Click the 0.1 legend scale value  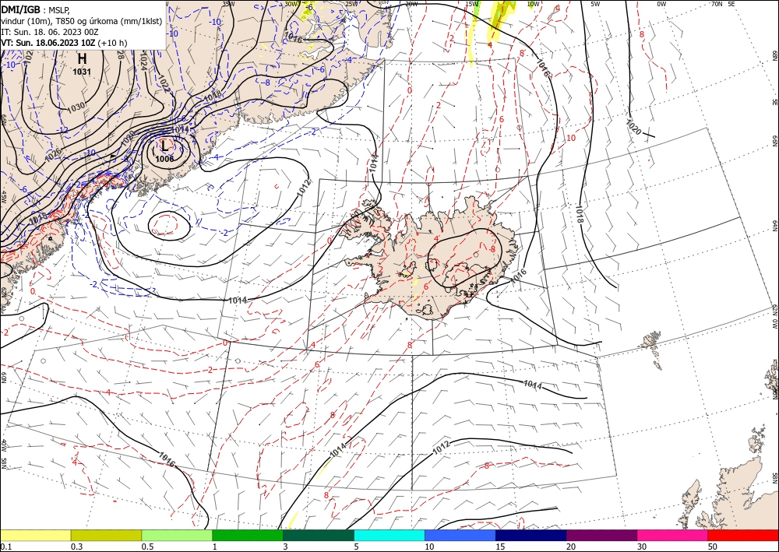point(5,547)
